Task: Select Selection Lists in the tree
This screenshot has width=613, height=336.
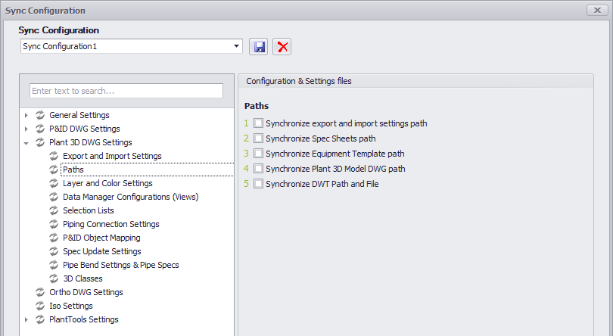Action: coord(89,210)
